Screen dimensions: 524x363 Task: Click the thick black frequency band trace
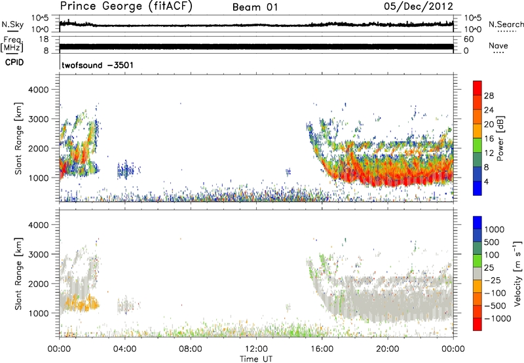click(256, 47)
